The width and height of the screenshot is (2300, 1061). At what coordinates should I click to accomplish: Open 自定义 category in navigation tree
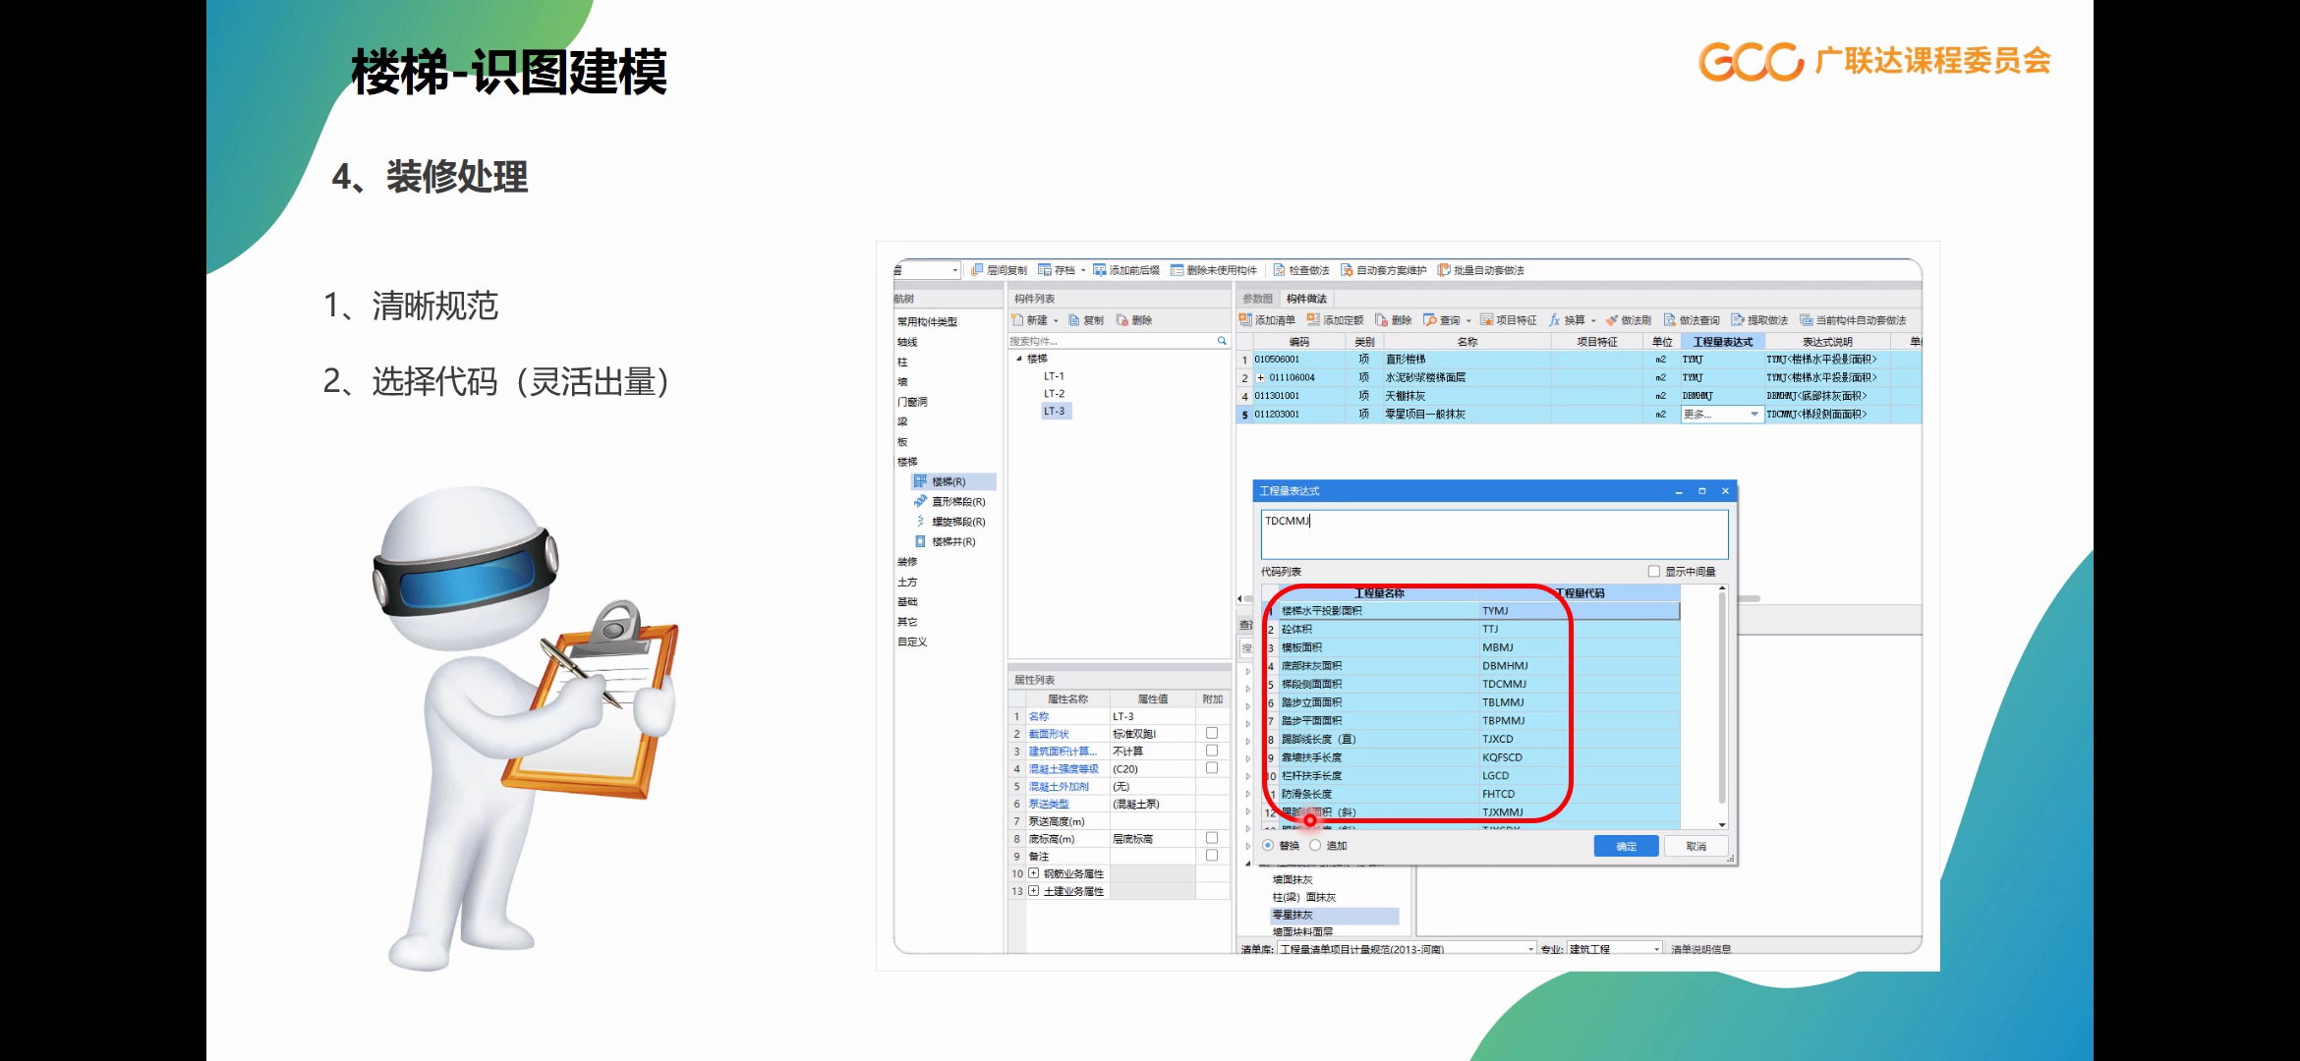click(912, 642)
